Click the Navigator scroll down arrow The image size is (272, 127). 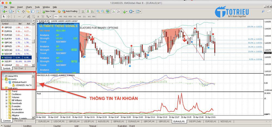(33, 117)
